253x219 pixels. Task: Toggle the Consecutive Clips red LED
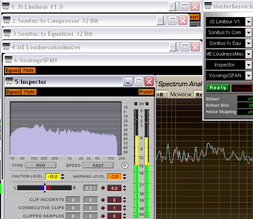(x=103, y=208)
